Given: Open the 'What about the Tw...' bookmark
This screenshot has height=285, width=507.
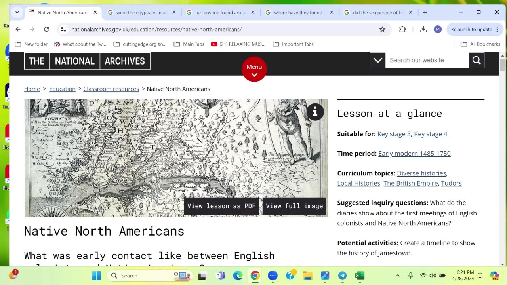Looking at the screenshot, I should (80, 44).
